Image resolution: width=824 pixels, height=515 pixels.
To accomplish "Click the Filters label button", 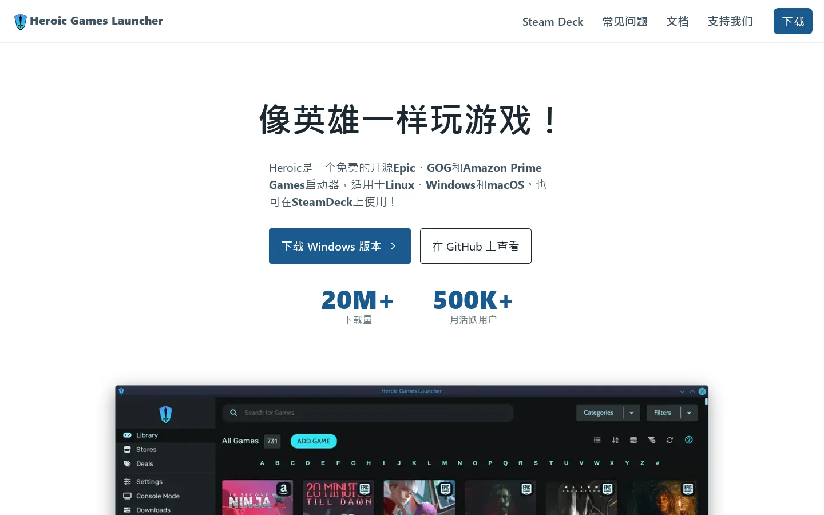I will click(663, 413).
